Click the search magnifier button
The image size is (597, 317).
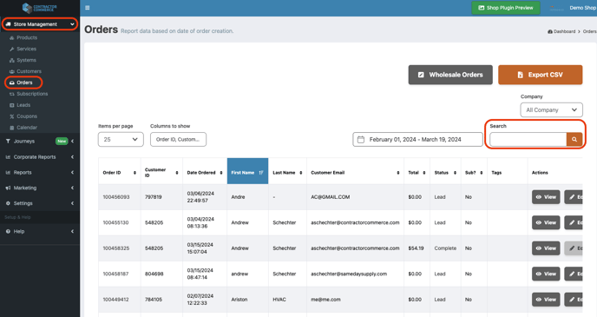click(574, 140)
